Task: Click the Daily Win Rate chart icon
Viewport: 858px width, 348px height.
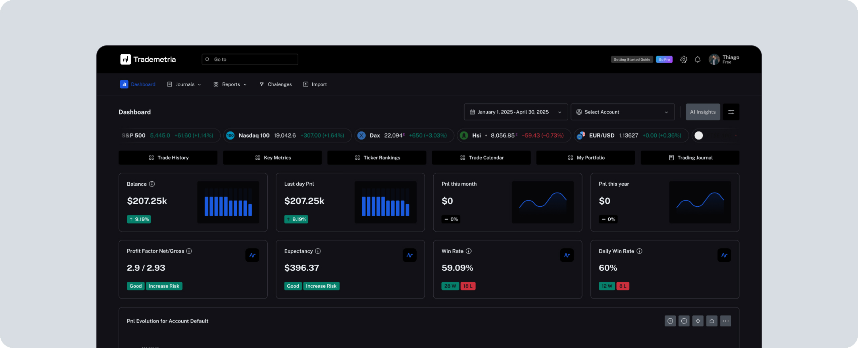Action: click(x=724, y=255)
